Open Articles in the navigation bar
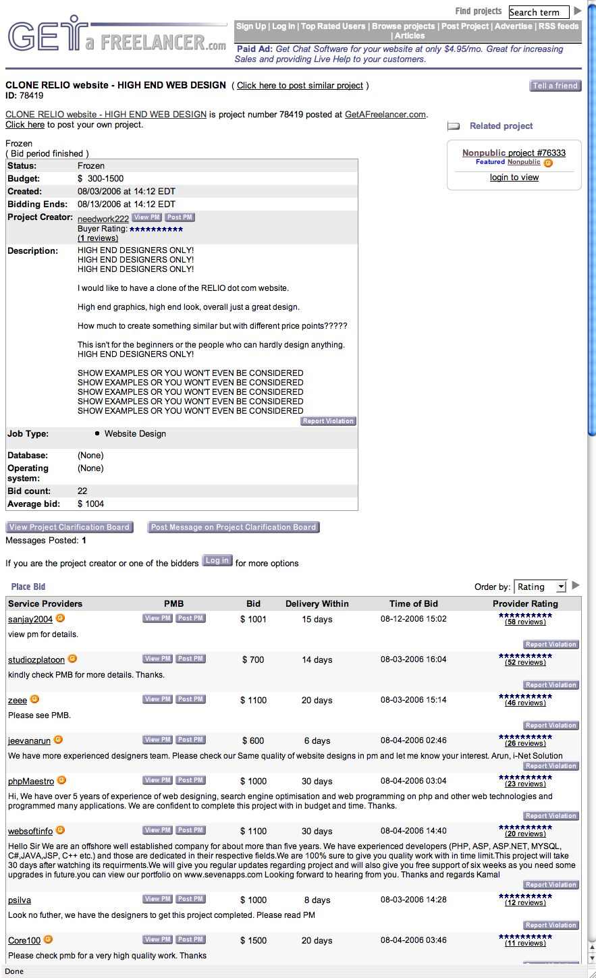Image resolution: width=596 pixels, height=978 pixels. 410,36
